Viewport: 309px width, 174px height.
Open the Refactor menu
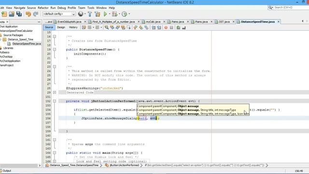[x=43, y=8]
